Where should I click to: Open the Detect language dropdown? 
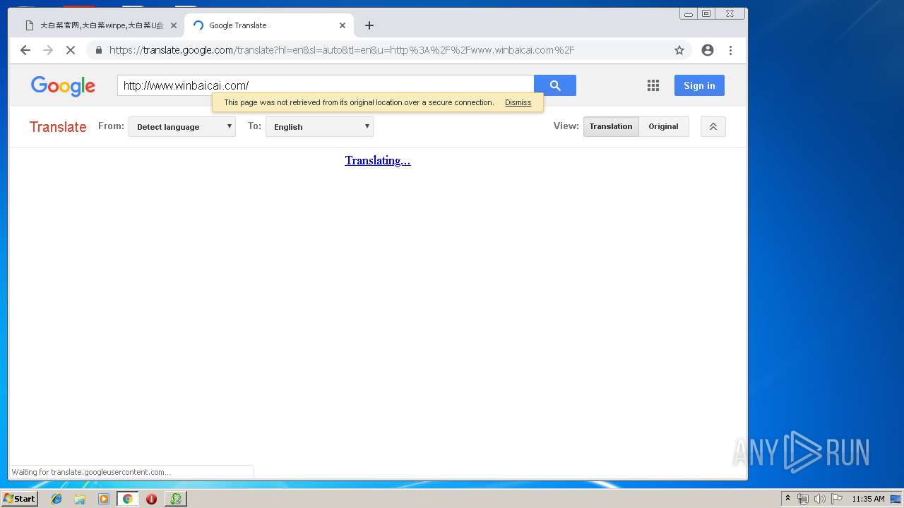point(182,127)
